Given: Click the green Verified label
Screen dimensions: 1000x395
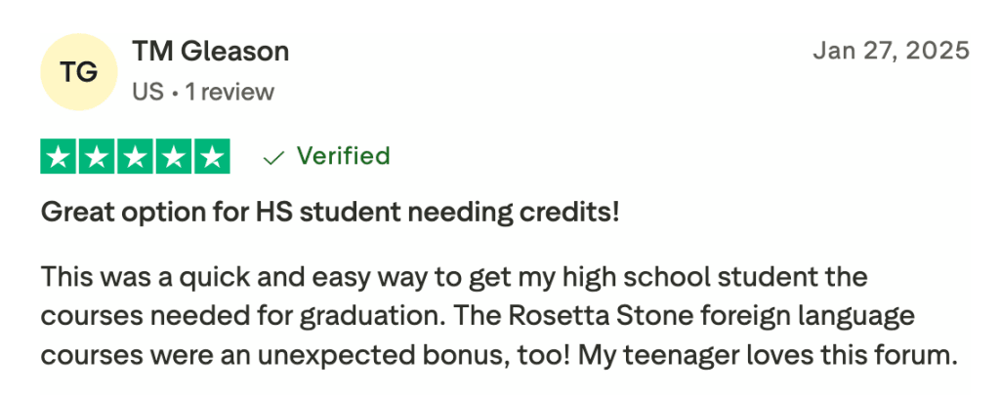Looking at the screenshot, I should point(343,156).
